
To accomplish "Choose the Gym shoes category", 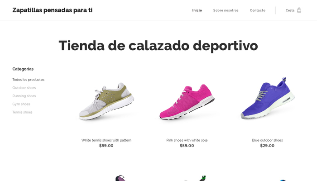I will pos(21,104).
